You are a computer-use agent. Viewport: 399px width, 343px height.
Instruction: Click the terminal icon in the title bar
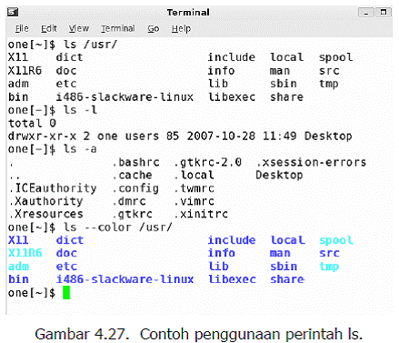tap(13, 12)
